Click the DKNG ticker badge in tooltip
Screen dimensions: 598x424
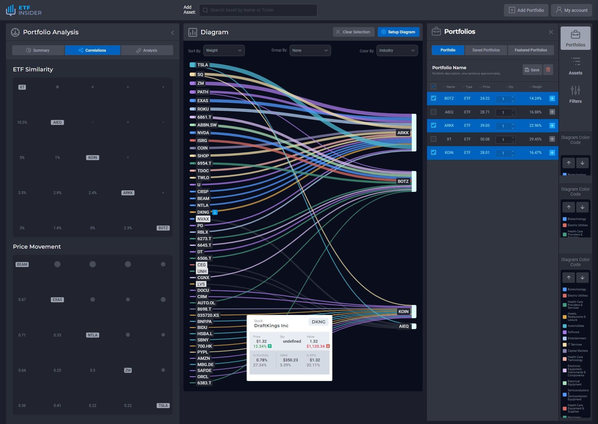[318, 322]
